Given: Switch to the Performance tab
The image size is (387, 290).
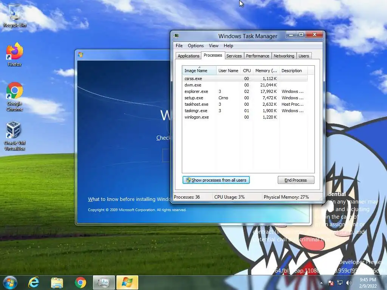Looking at the screenshot, I should pos(257,56).
